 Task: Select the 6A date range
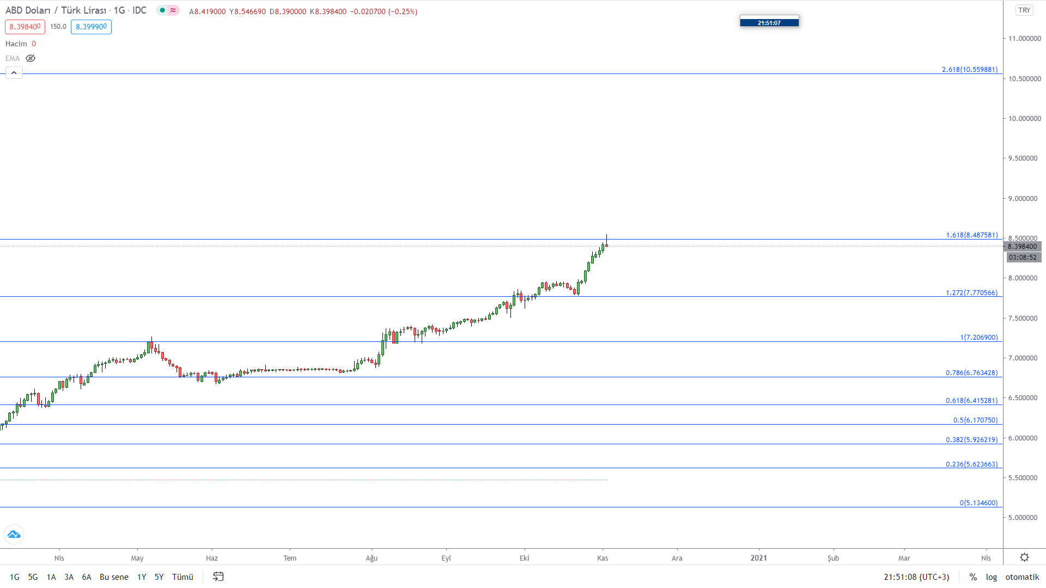(87, 577)
